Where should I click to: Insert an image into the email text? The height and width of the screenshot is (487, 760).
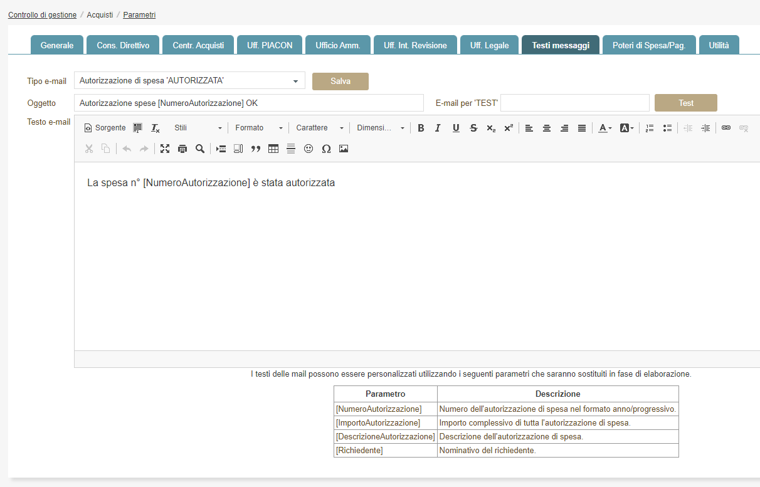pos(343,149)
